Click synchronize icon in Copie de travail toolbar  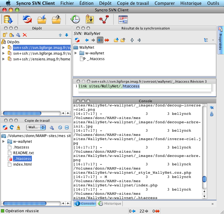coord(5,127)
